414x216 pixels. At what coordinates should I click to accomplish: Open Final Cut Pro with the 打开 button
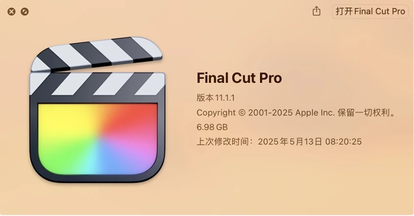(370, 12)
